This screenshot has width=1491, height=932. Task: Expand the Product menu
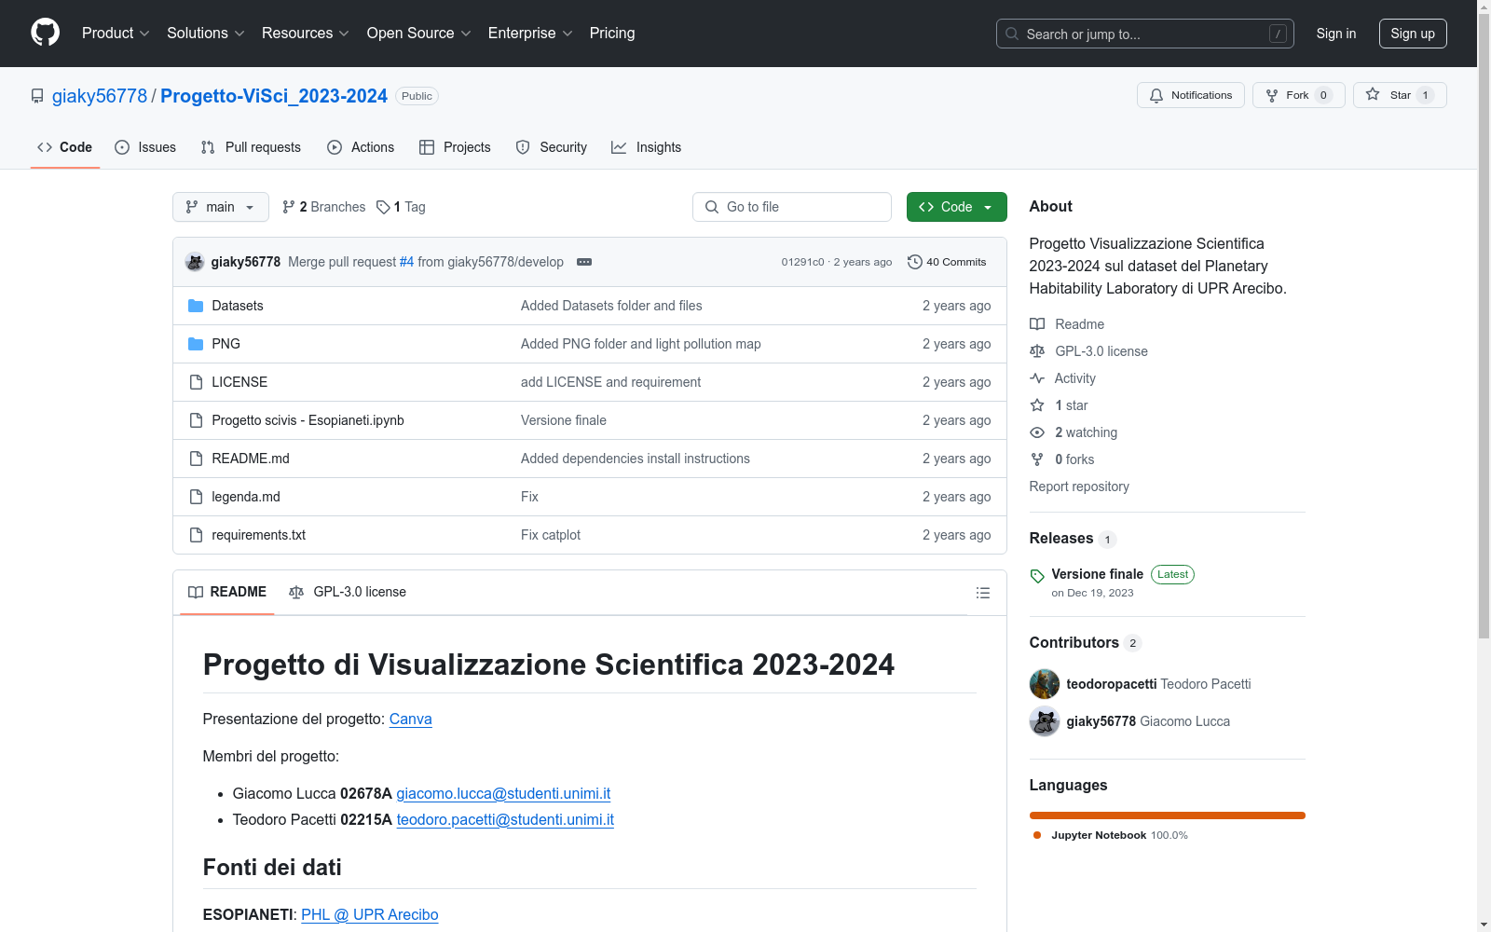click(x=116, y=34)
